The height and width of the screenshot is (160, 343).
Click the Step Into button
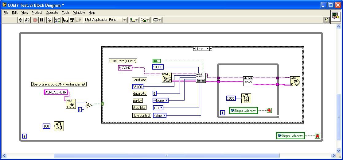point(65,20)
